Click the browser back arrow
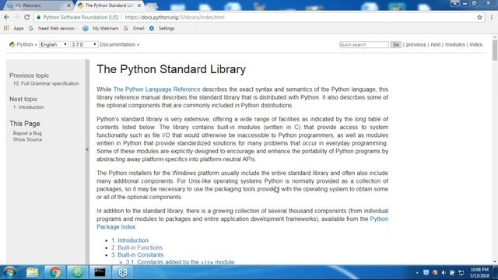 pos(6,17)
